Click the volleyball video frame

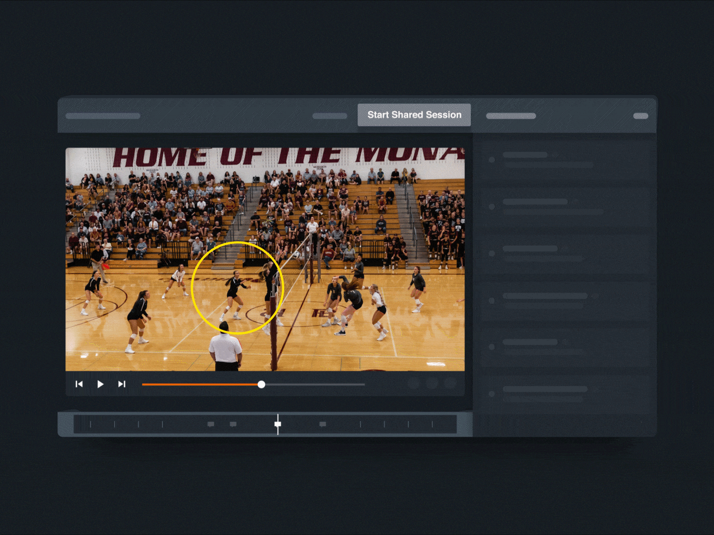[x=265, y=259]
